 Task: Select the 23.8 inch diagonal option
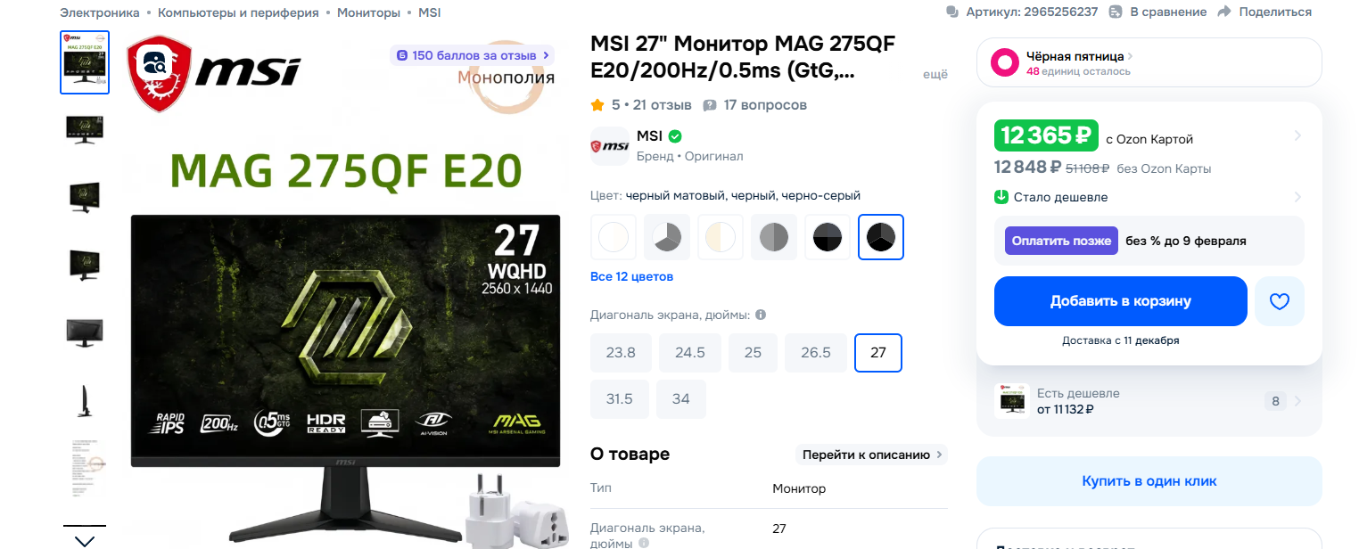[x=621, y=353]
